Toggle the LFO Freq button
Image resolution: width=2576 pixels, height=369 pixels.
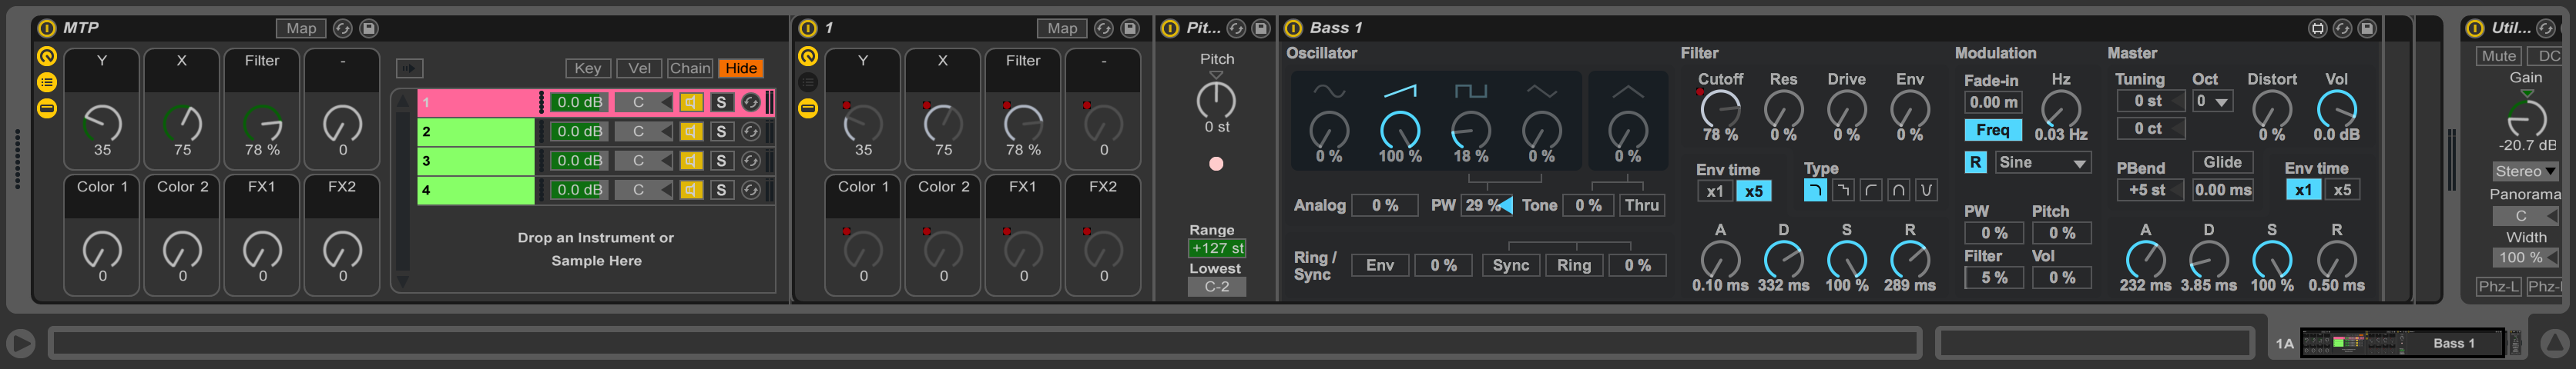point(1992,130)
